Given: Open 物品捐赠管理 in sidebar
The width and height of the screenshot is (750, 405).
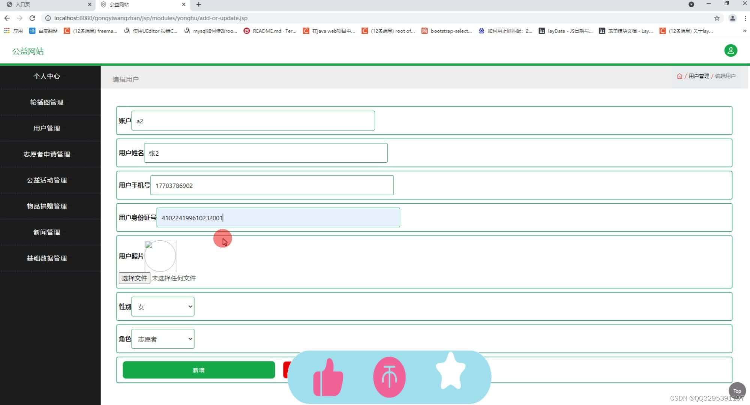Looking at the screenshot, I should pyautogui.click(x=47, y=206).
